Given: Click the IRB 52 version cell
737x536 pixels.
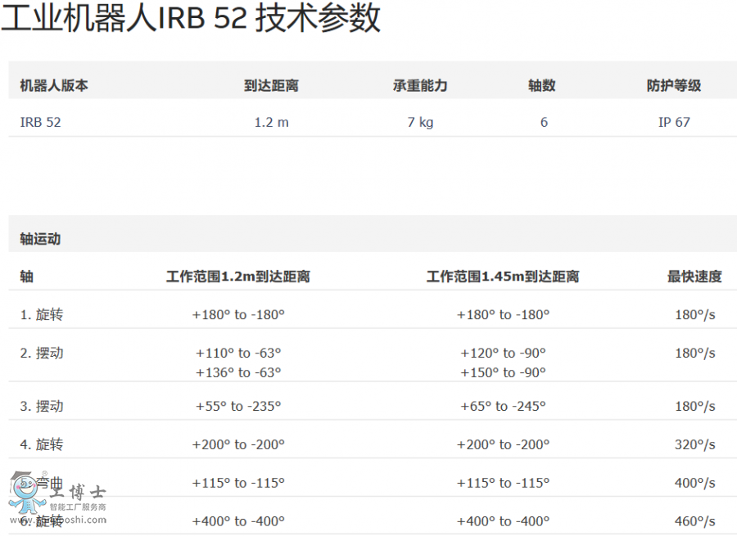Looking at the screenshot, I should [x=40, y=122].
